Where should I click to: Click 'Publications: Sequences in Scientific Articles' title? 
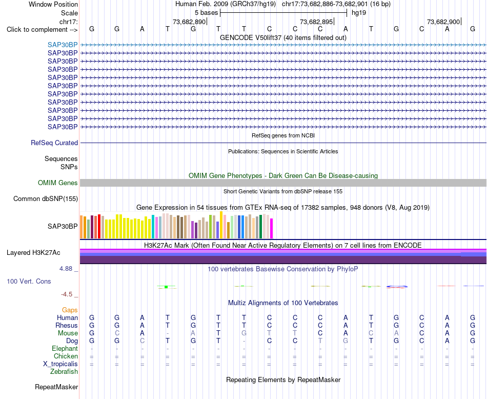283,151
